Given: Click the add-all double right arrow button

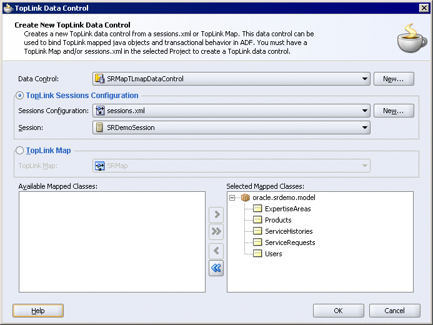Looking at the screenshot, I should click(x=216, y=231).
